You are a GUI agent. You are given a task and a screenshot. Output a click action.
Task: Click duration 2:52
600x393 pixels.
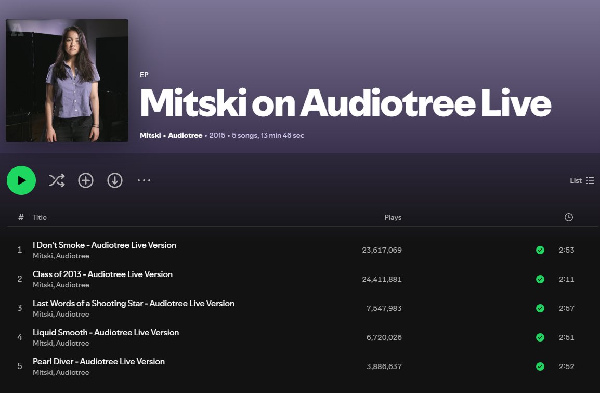coord(566,366)
